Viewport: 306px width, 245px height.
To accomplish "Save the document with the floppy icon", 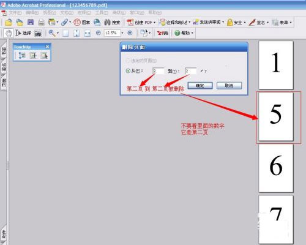I will [31, 22].
